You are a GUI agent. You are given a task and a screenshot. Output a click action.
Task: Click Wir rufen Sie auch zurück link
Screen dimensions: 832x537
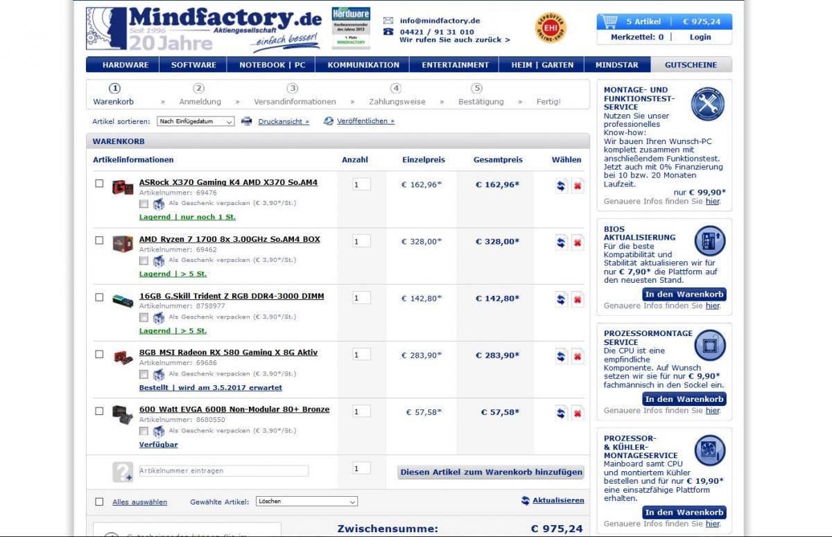click(455, 40)
